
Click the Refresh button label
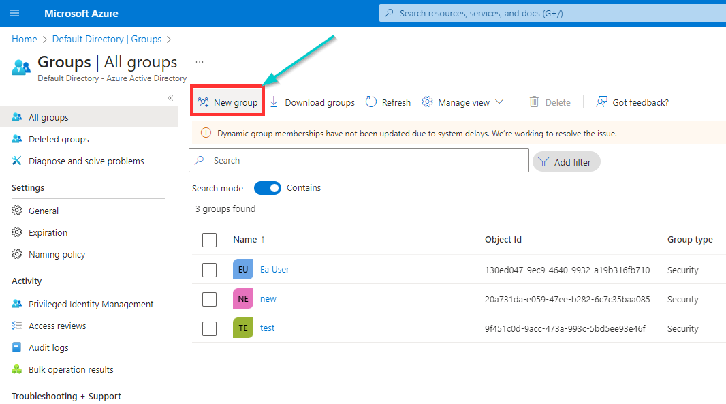pyautogui.click(x=396, y=102)
